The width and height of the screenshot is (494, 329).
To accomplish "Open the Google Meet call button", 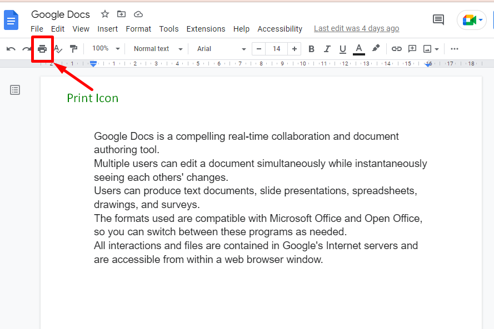I will (x=472, y=20).
